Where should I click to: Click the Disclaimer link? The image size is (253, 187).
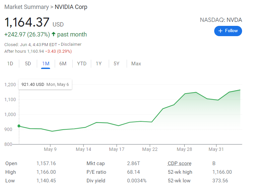click(71, 44)
